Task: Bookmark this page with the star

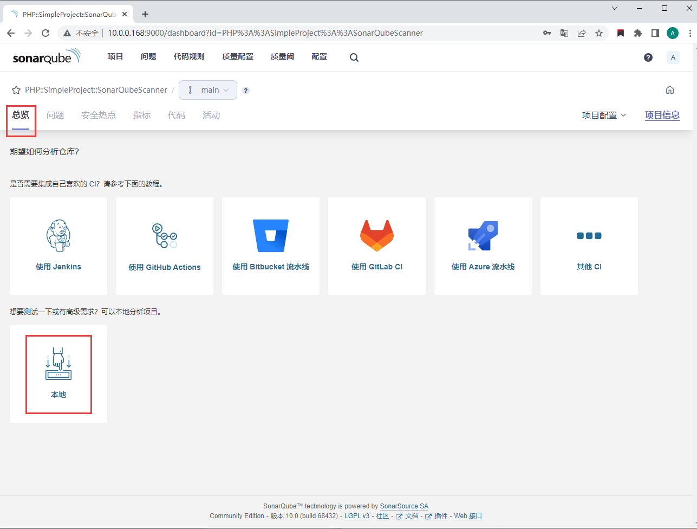Action: click(599, 33)
